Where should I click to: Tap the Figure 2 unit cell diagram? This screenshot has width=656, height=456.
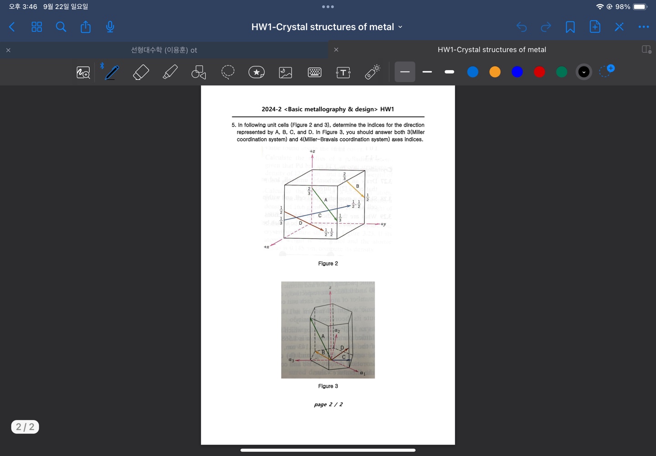[325, 201]
